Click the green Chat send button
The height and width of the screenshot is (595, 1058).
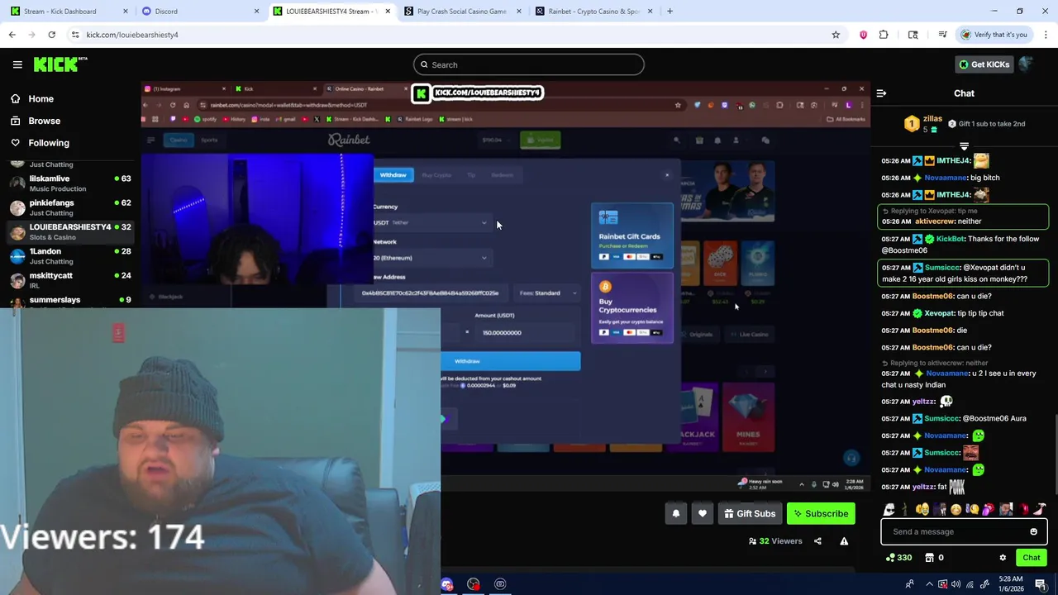1031,558
